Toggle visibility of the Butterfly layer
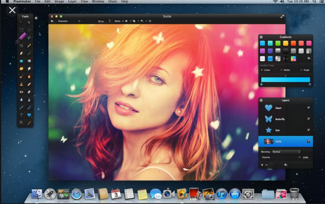 coord(308,118)
